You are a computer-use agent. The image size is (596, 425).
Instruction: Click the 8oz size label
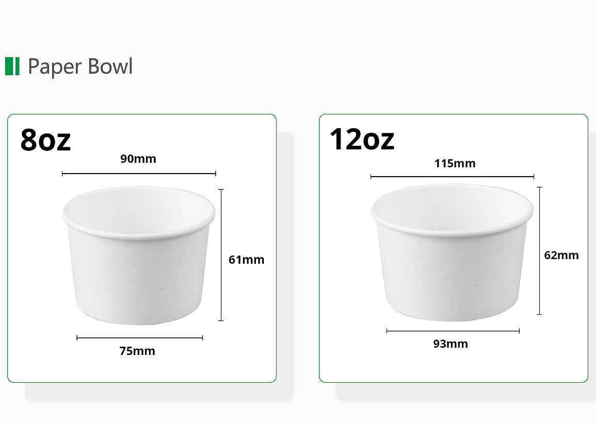45,140
